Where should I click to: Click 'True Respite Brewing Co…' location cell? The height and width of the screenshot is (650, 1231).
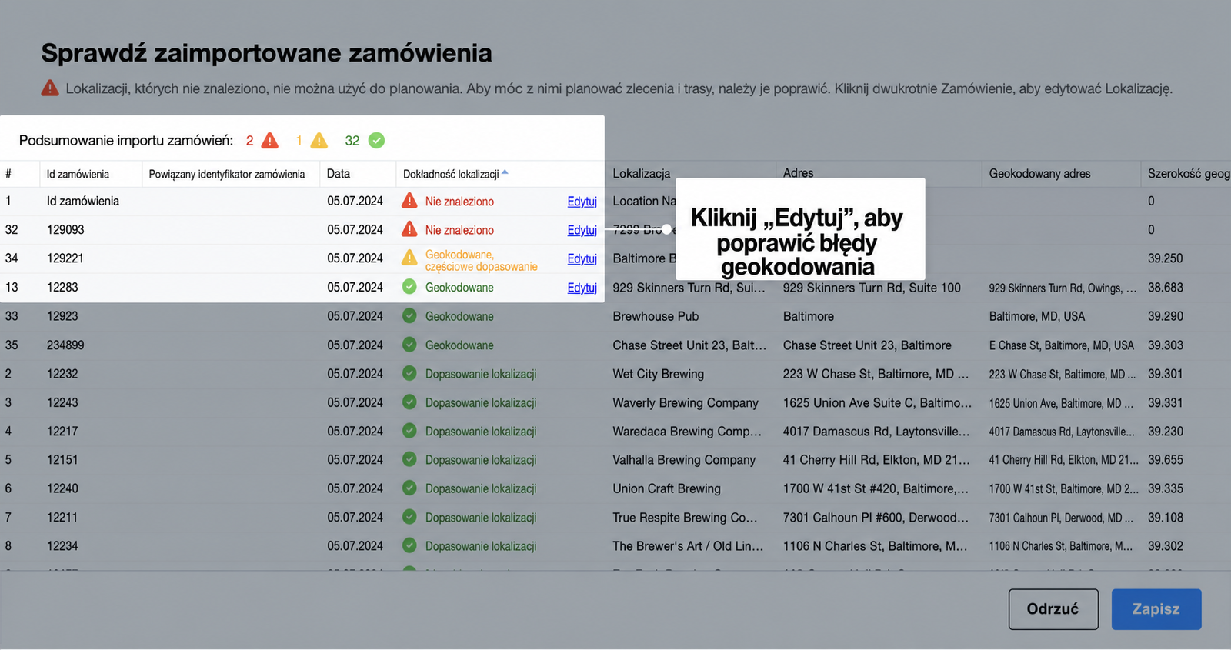[x=686, y=518]
